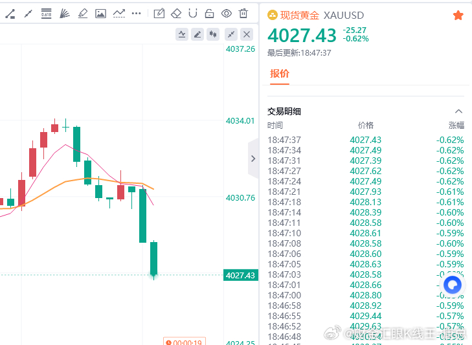Click the -0.57% change at 18:46:55
The image size is (472, 345).
coord(450,316)
